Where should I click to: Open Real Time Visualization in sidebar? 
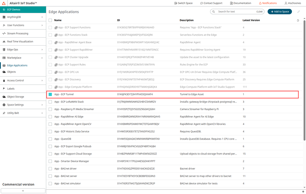23,42
